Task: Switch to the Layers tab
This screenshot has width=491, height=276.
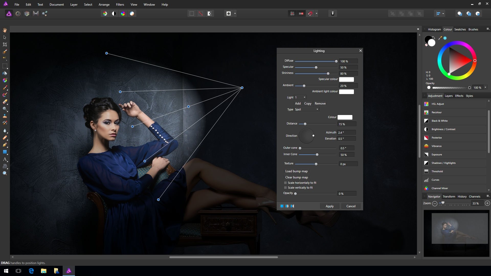Action: coord(449,96)
